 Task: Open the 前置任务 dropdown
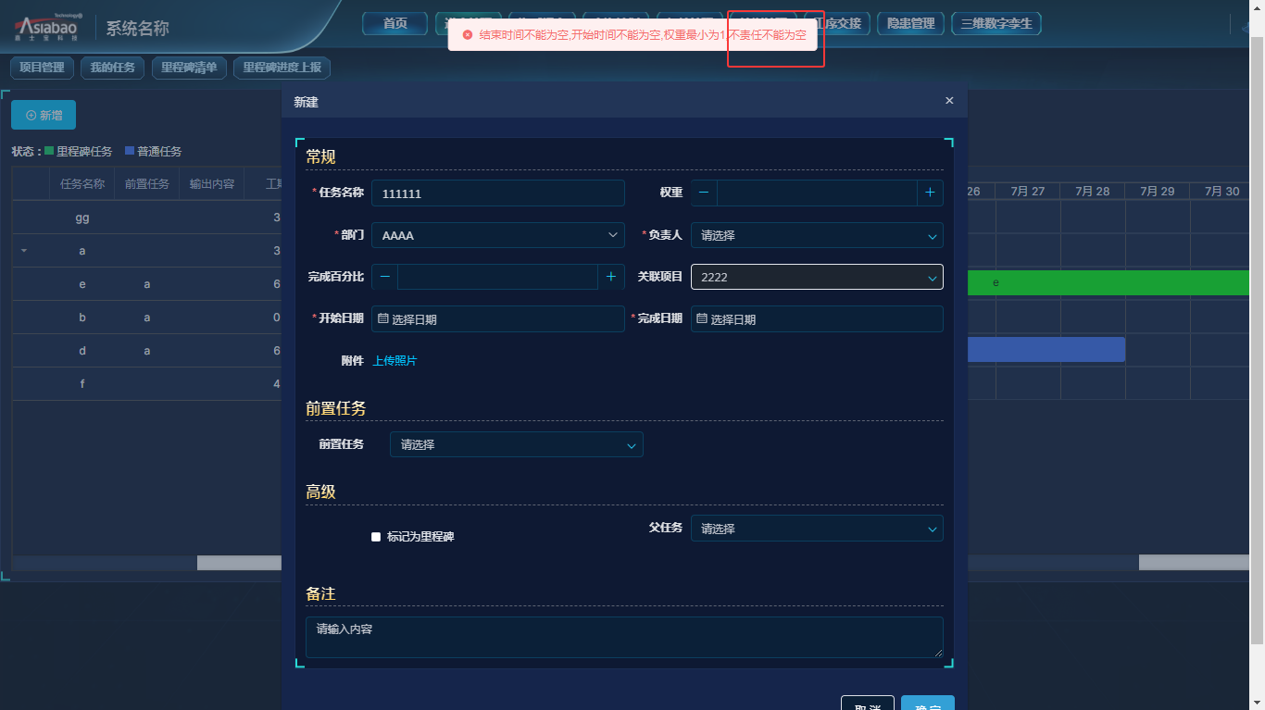(x=516, y=444)
